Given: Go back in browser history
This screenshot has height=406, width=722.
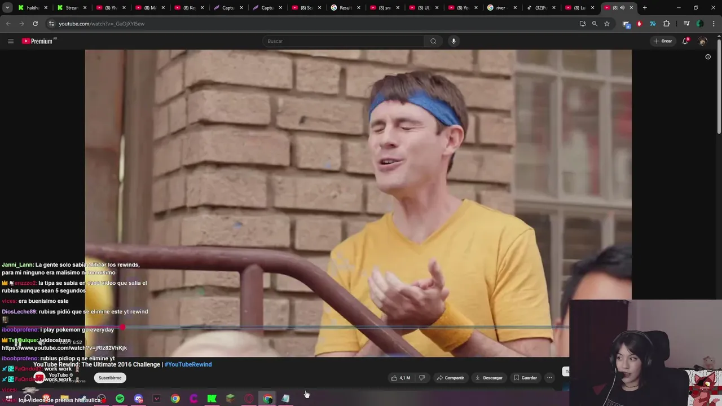Looking at the screenshot, I should [x=8, y=24].
